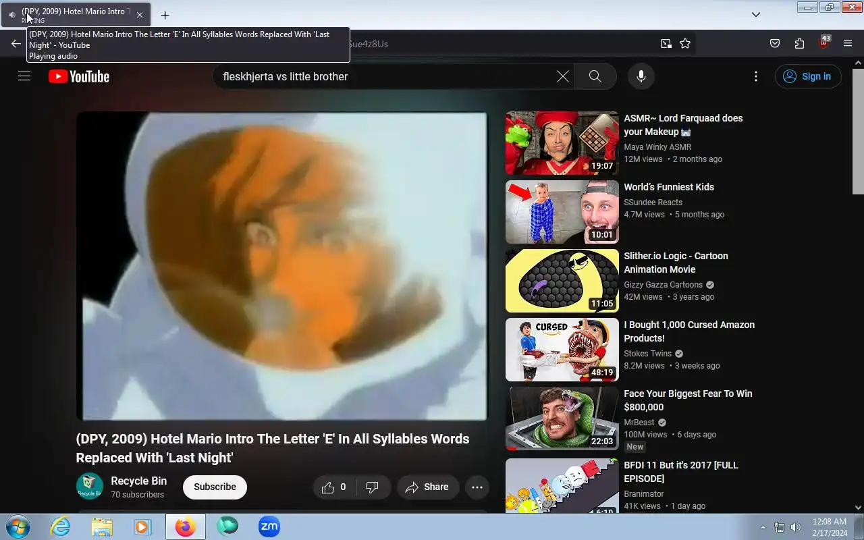The width and height of the screenshot is (864, 540).
Task: Toggle picture-in-picture in address bar
Action: pyautogui.click(x=666, y=44)
